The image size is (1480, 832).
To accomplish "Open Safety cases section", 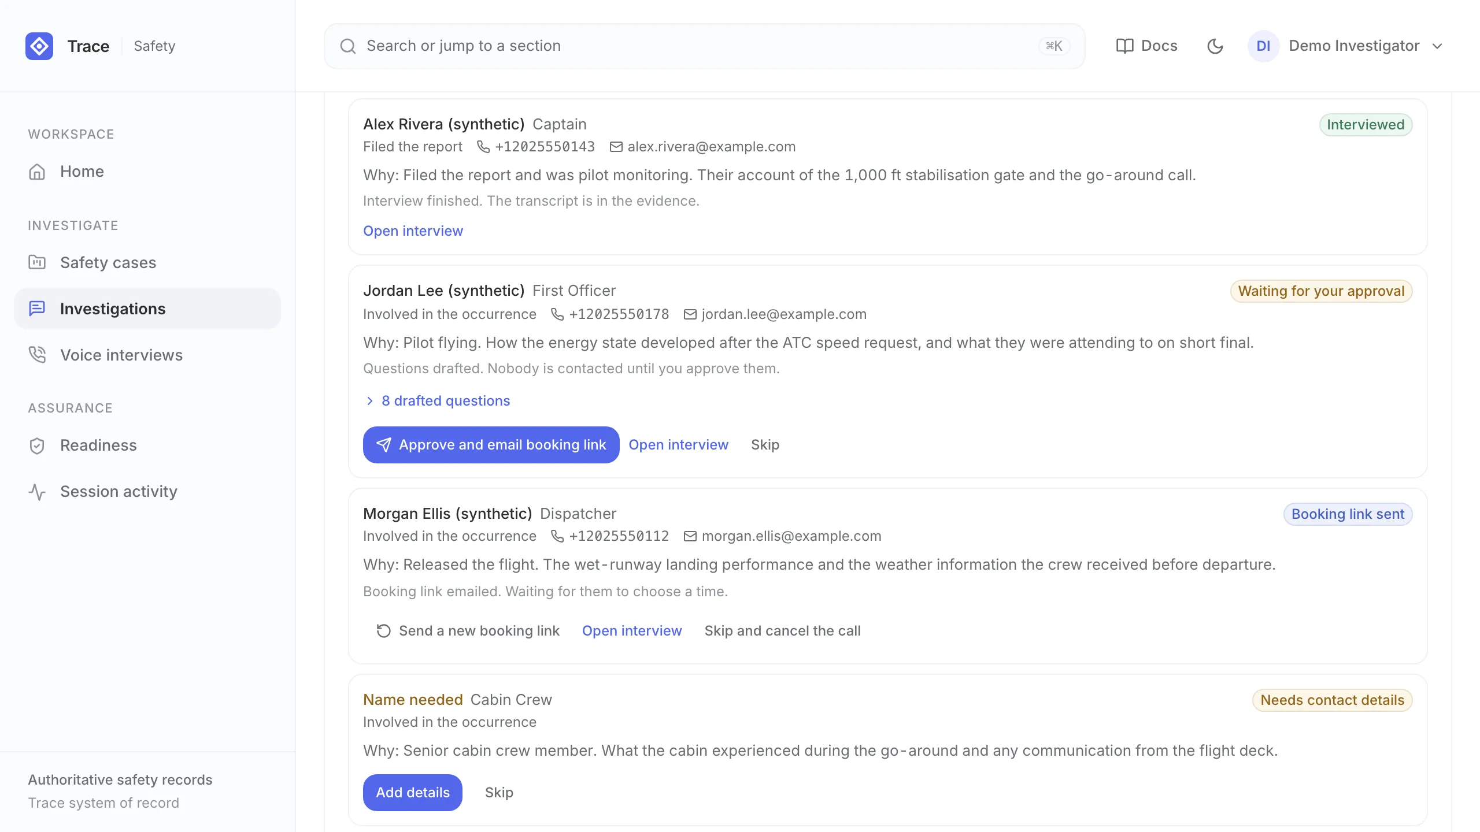I will point(147,262).
